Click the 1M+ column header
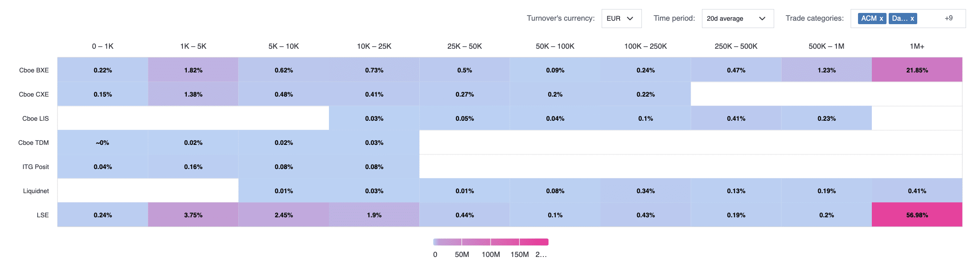976x263 pixels. pyautogui.click(x=917, y=46)
